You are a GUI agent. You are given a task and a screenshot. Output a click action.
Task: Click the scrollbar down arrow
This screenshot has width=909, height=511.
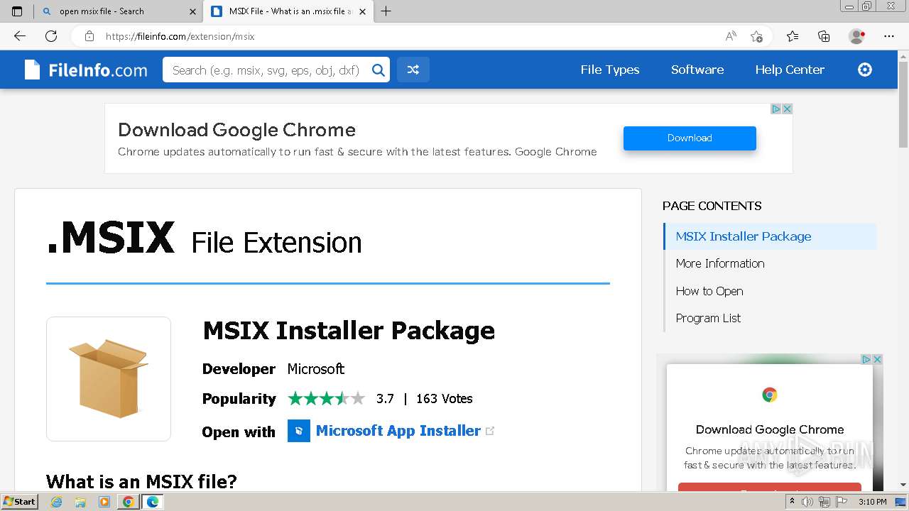[x=903, y=485]
